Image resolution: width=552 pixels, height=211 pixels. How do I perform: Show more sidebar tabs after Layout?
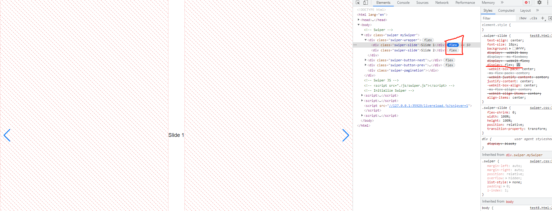[537, 10]
